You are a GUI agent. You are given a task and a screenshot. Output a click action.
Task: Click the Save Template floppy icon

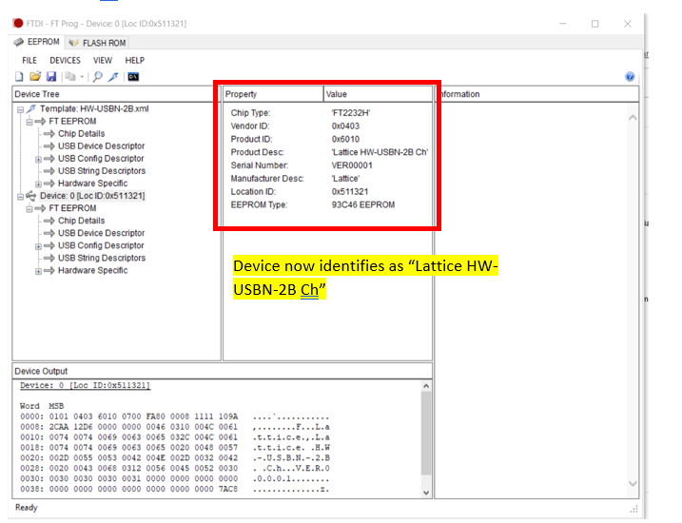point(51,77)
